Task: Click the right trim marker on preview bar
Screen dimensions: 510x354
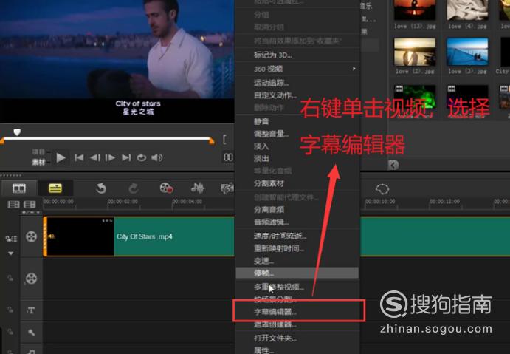Action: pyautogui.click(x=212, y=141)
